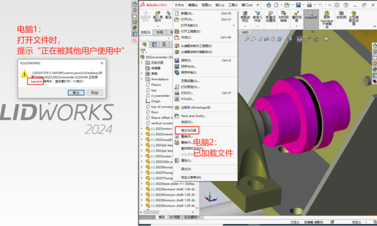Collapse the CommandManager ribbon chevron

point(374,26)
